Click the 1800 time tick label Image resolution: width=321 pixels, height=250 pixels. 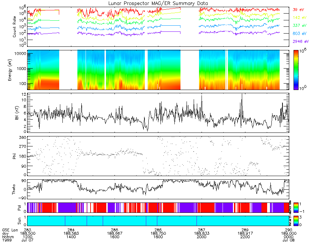point(158,237)
